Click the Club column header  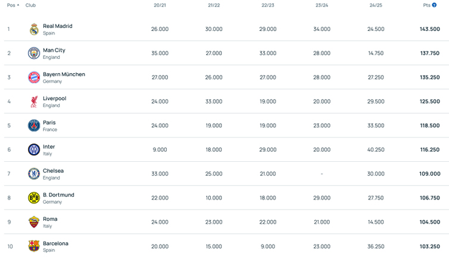click(30, 5)
